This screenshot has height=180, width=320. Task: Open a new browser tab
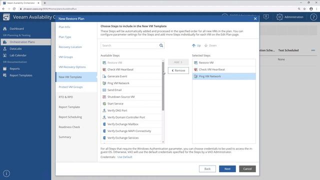pos(44,3)
